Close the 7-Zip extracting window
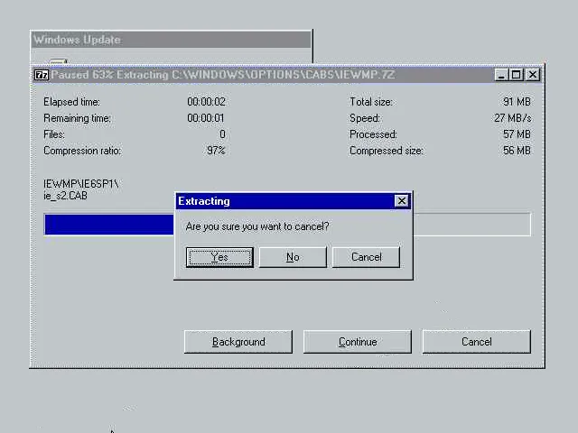This screenshot has height=433, width=578. 533,75
